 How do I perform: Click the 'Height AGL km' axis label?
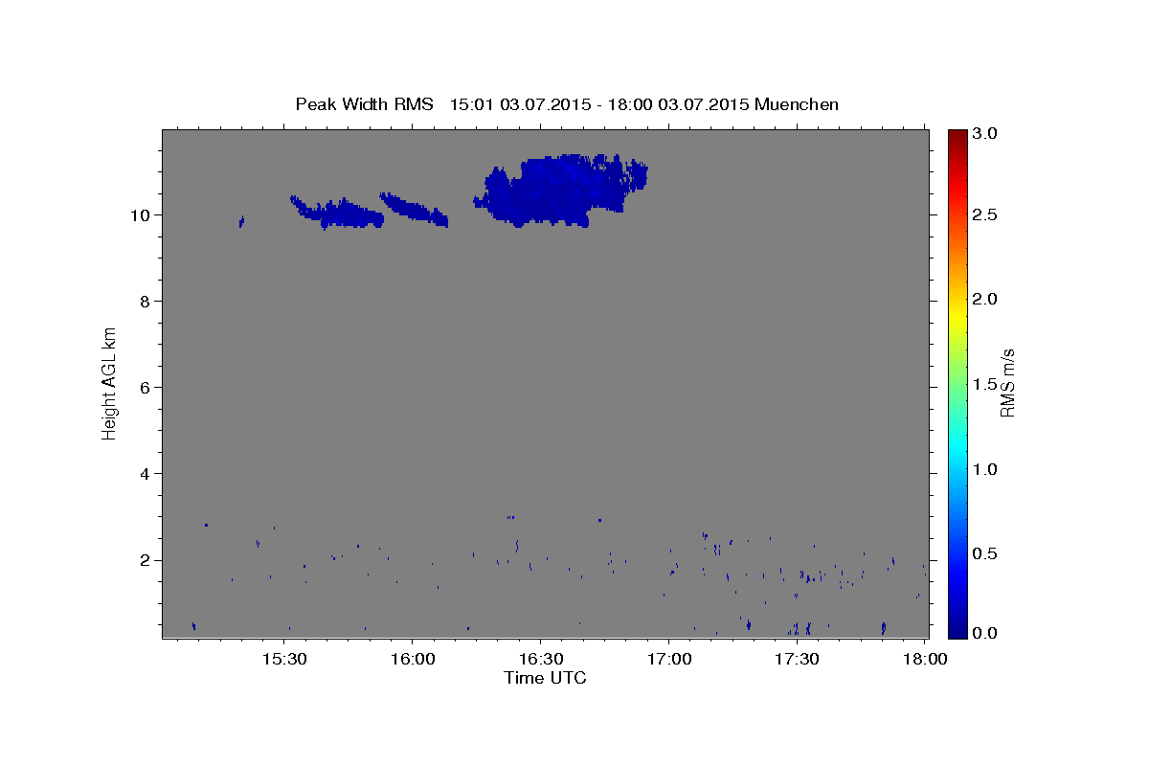tap(110, 382)
